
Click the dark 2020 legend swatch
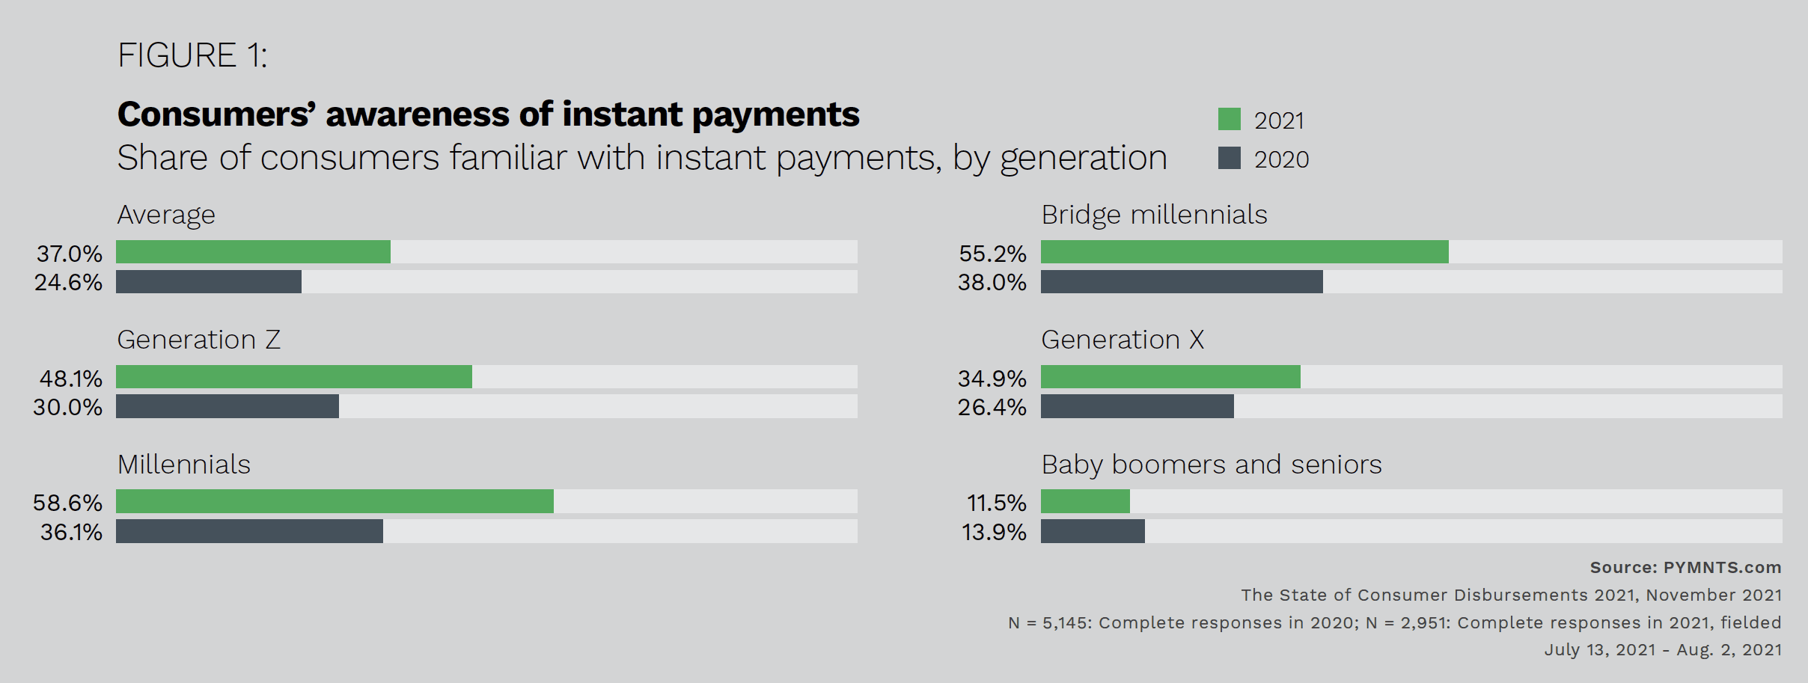pos(1229,158)
